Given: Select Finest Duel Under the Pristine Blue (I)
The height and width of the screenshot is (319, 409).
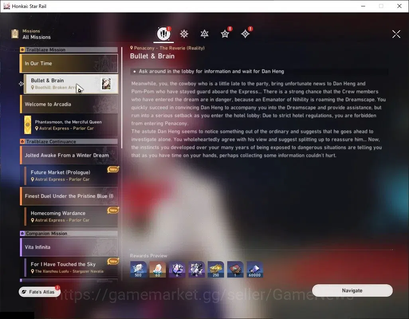Looking at the screenshot, I should pyautogui.click(x=69, y=196).
